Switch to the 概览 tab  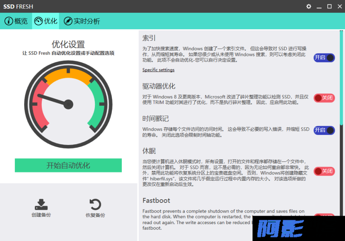(16, 21)
